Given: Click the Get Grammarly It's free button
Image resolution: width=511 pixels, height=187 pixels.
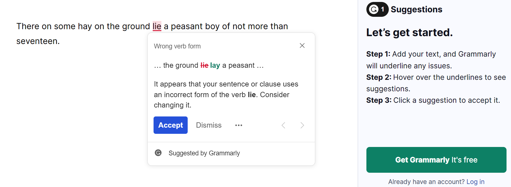Looking at the screenshot, I should (436, 160).
